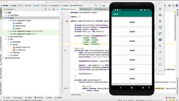Open the project panel settings gear
The image size is (179, 101).
(54, 9)
